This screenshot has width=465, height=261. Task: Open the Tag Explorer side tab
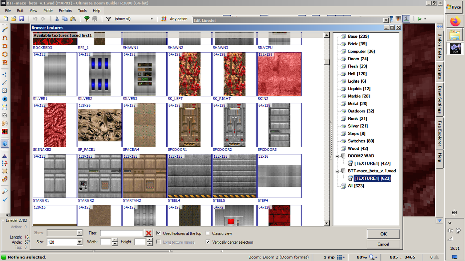click(440, 133)
